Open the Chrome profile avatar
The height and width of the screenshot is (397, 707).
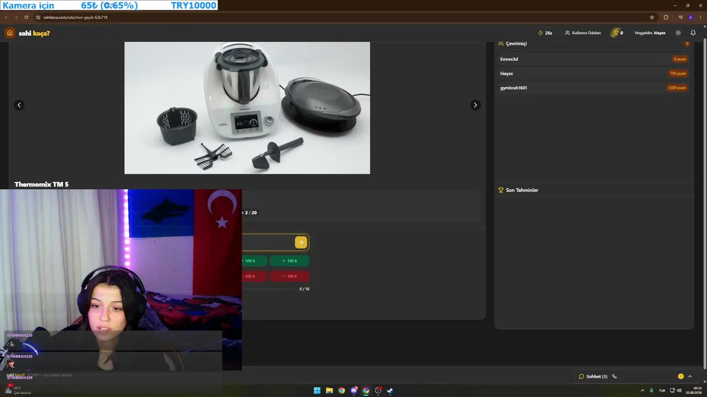point(690,17)
